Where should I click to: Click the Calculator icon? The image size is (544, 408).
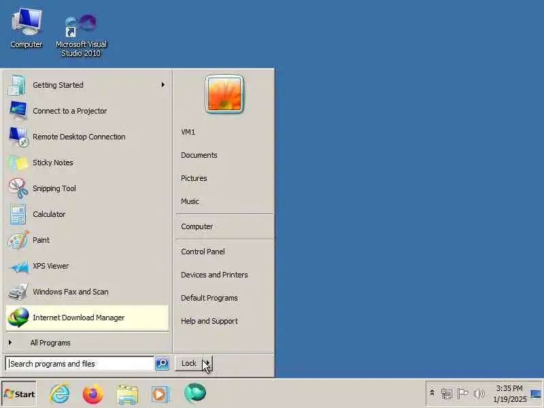pyautogui.click(x=18, y=214)
